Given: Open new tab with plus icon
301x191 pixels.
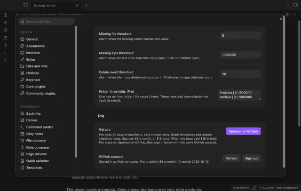Looking at the screenshot, I should 86,5.
